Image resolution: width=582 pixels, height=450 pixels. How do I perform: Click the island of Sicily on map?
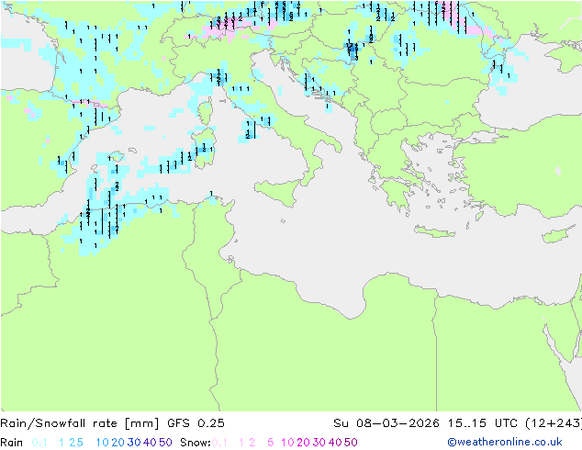coord(279,191)
